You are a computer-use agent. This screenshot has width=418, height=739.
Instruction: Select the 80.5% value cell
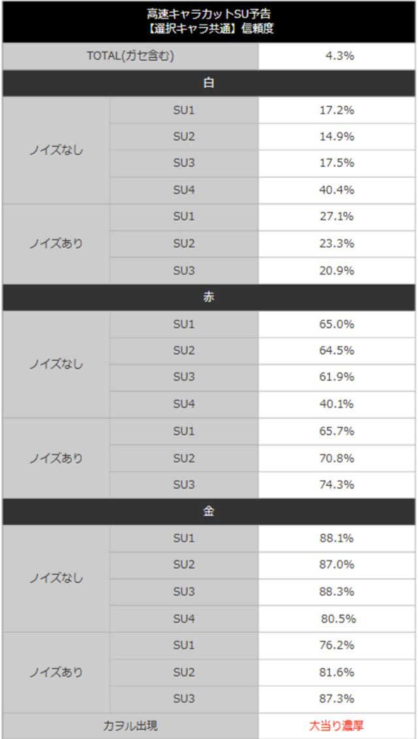pos(338,619)
